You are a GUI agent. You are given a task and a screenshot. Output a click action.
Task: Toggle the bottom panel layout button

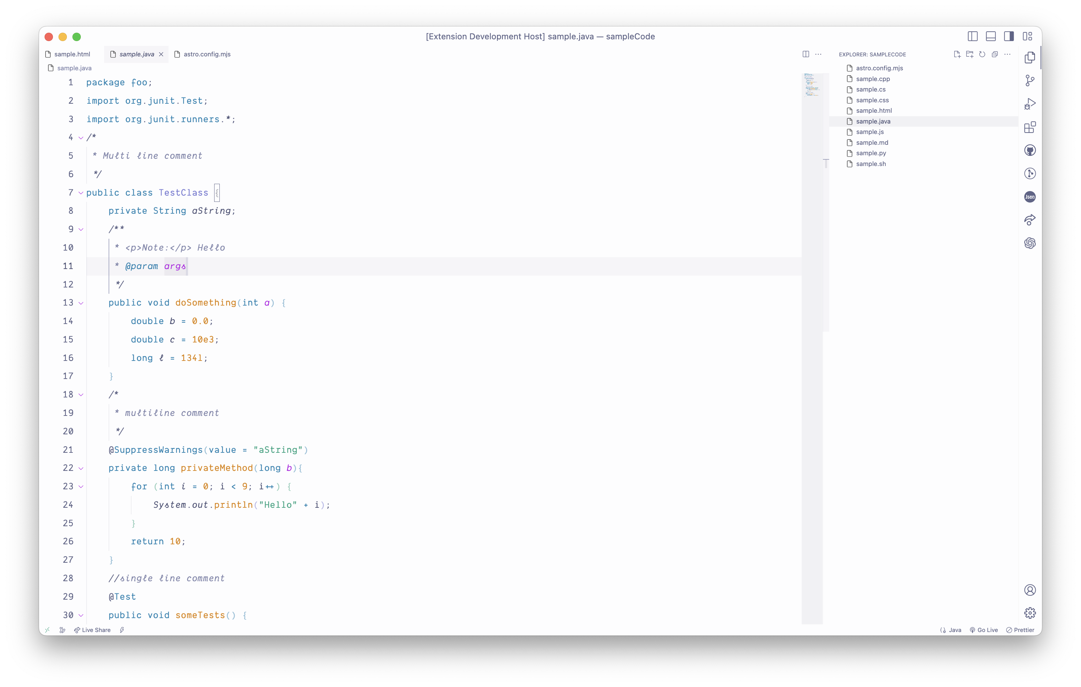pos(991,36)
